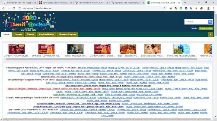Image resolution: width=217 pixels, height=121 pixels.
Task: Open the Yaar Indha Mani (2015) link
Action: point(81,77)
